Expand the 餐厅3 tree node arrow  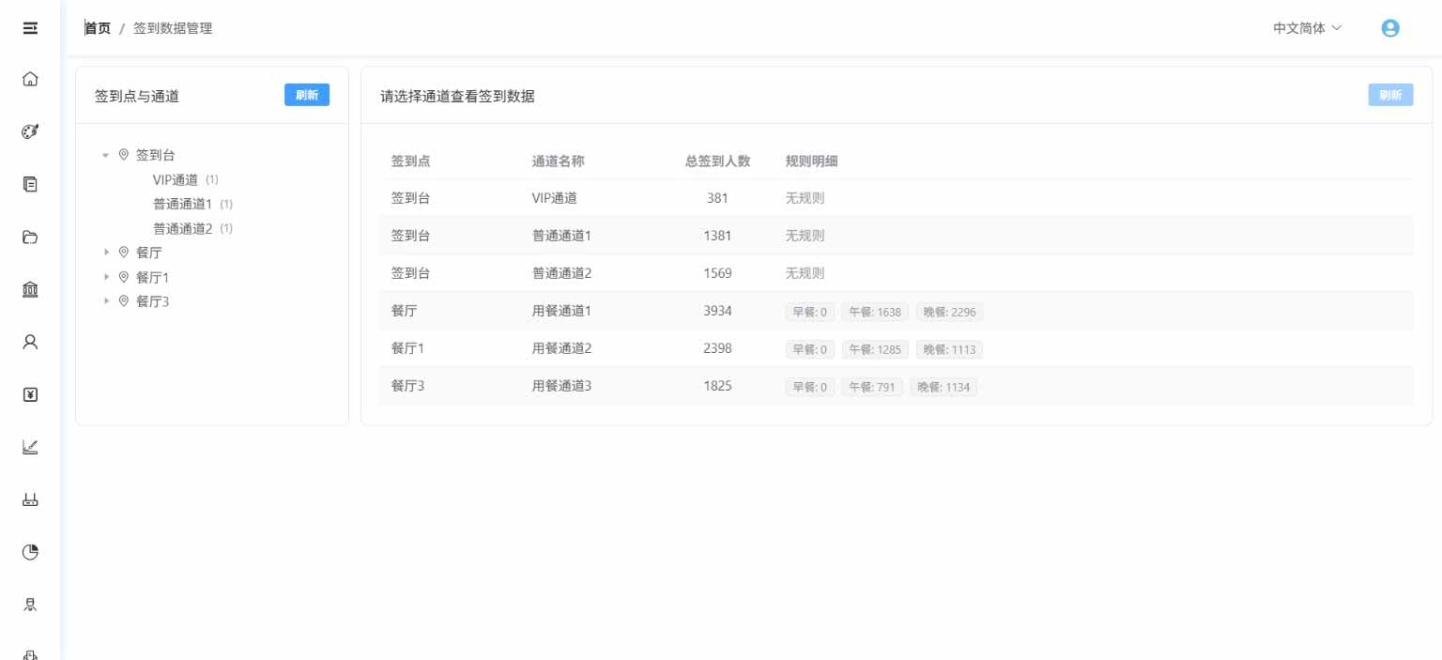106,301
